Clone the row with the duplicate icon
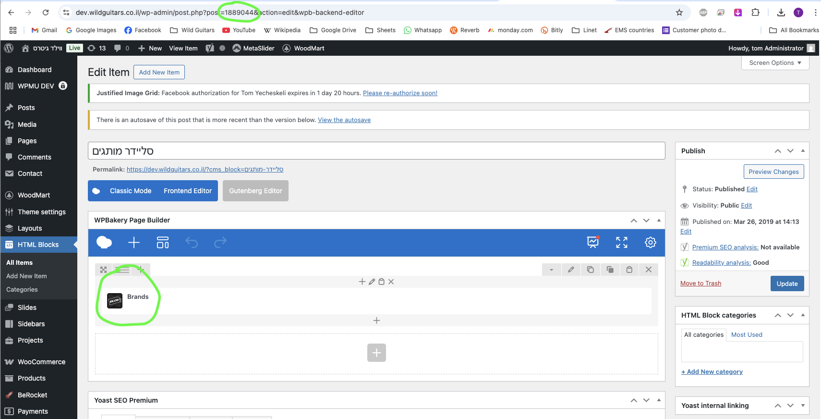 click(x=610, y=270)
